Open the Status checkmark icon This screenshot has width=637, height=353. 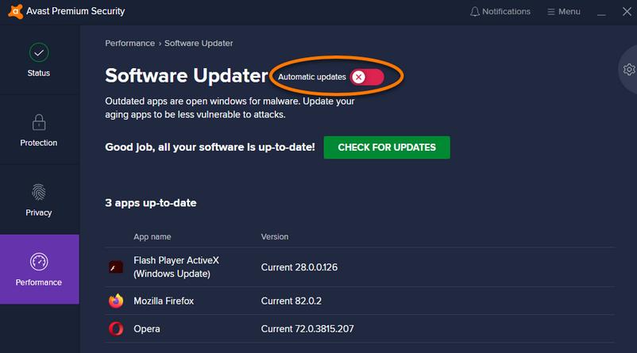[39, 52]
